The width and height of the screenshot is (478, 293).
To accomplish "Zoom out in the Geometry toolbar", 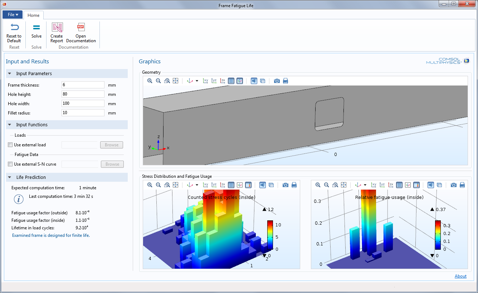I will click(158, 81).
